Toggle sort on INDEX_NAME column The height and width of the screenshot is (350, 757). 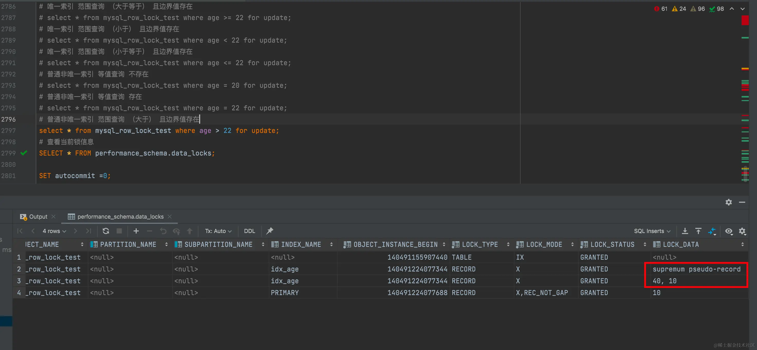[331, 244]
